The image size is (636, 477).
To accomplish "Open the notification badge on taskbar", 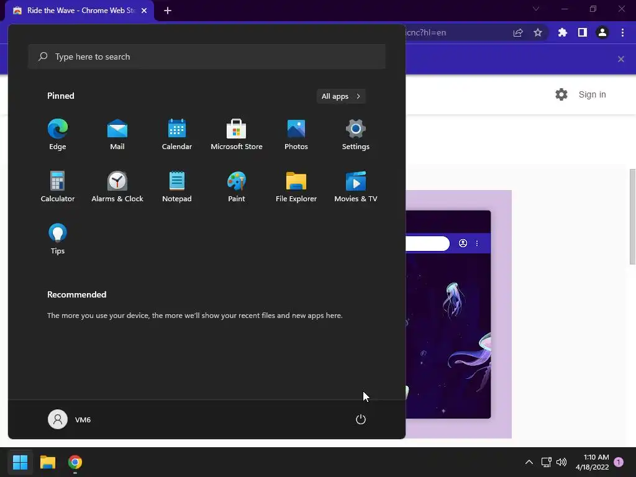I will pyautogui.click(x=619, y=462).
